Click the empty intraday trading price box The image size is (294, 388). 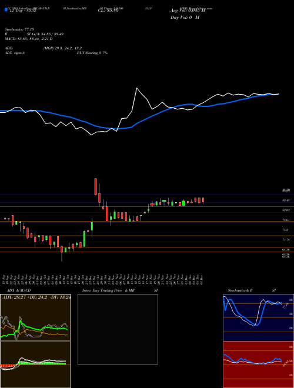pos(118,329)
